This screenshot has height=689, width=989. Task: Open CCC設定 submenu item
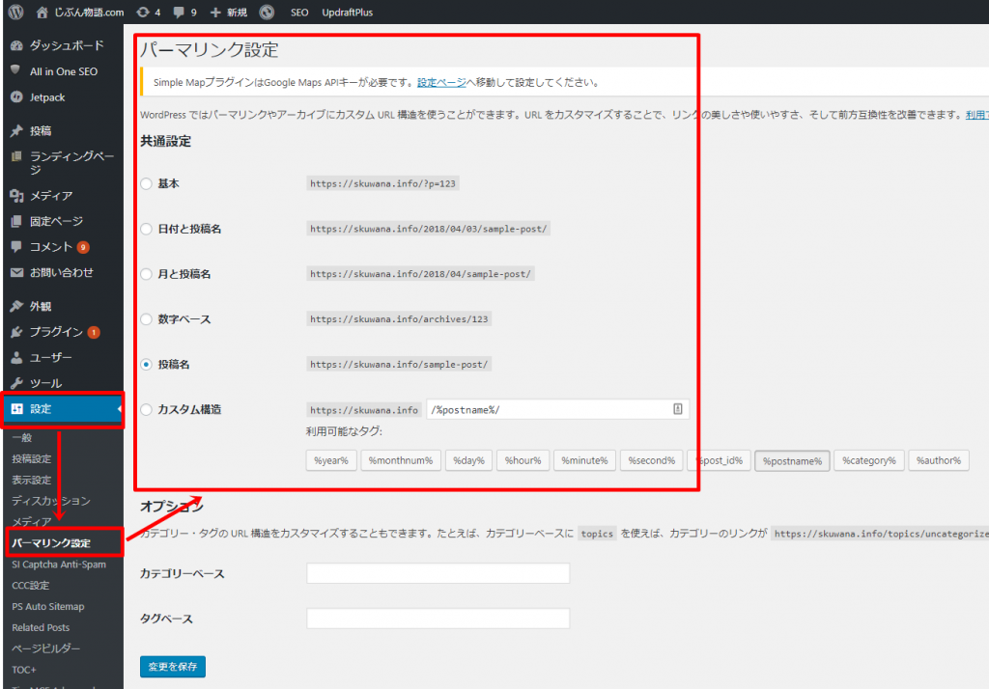[30, 585]
